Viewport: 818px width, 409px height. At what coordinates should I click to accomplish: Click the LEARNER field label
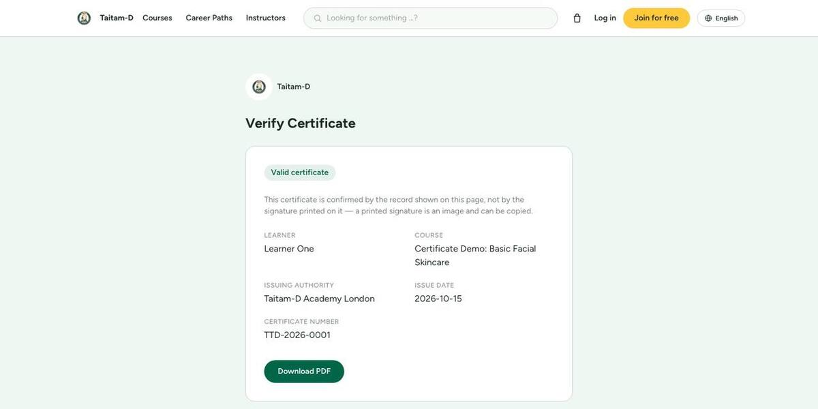click(280, 235)
